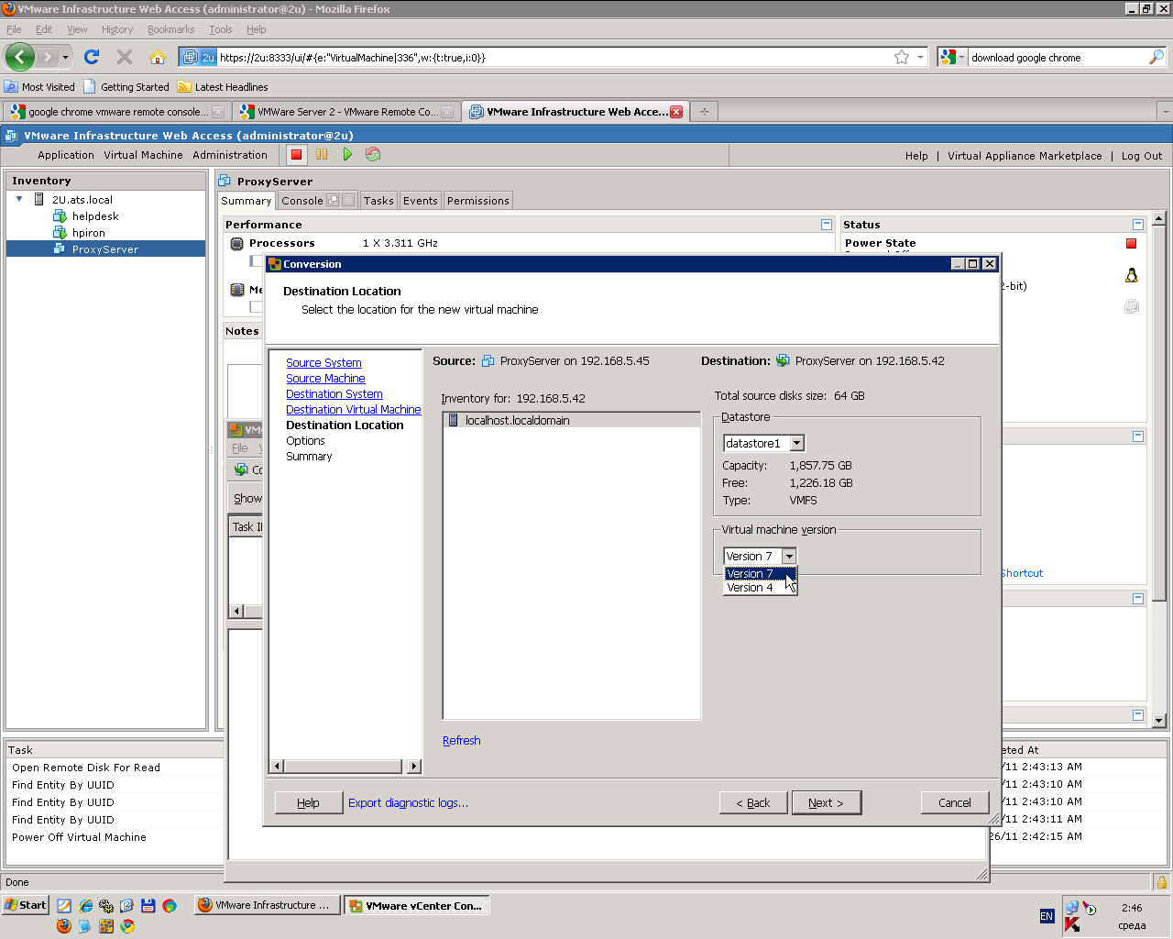This screenshot has width=1173, height=939.
Task: Click the search magnifier icon
Action: pyautogui.click(x=1157, y=57)
